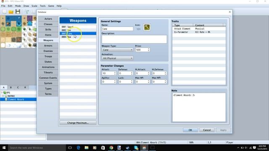Image resolution: width=269 pixels, height=151 pixels.
Task: Switch to the Armors database tab
Action: pyautogui.click(x=48, y=46)
